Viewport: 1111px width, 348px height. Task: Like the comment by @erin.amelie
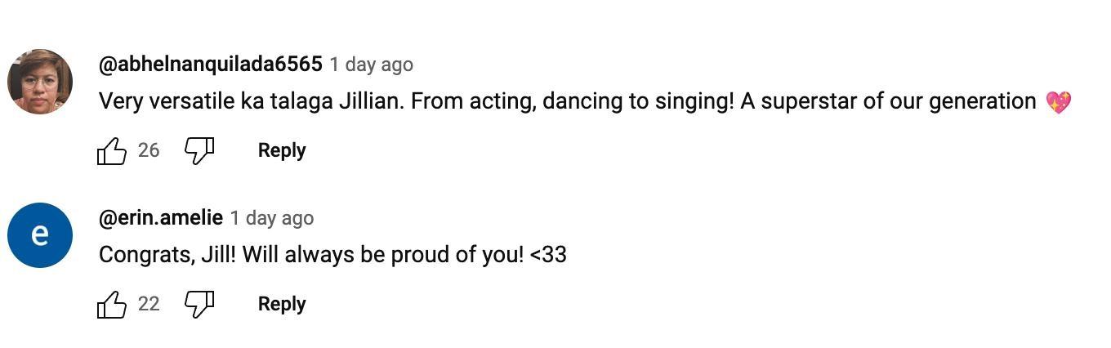[x=112, y=305]
